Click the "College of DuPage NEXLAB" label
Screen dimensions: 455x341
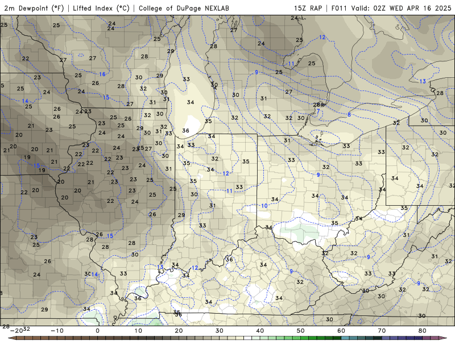click(184, 8)
